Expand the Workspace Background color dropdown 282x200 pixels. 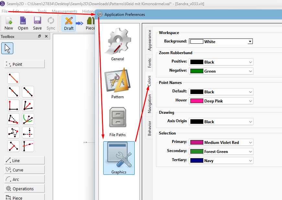coord(250,41)
